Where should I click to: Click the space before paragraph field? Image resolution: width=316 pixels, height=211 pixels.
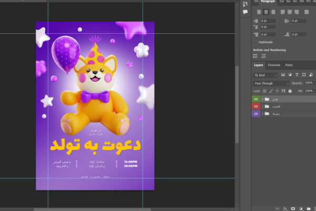[268, 34]
